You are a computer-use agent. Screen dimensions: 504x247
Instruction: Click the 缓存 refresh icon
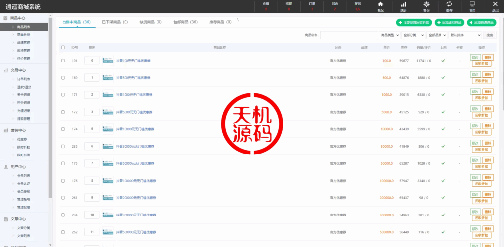point(449,6)
